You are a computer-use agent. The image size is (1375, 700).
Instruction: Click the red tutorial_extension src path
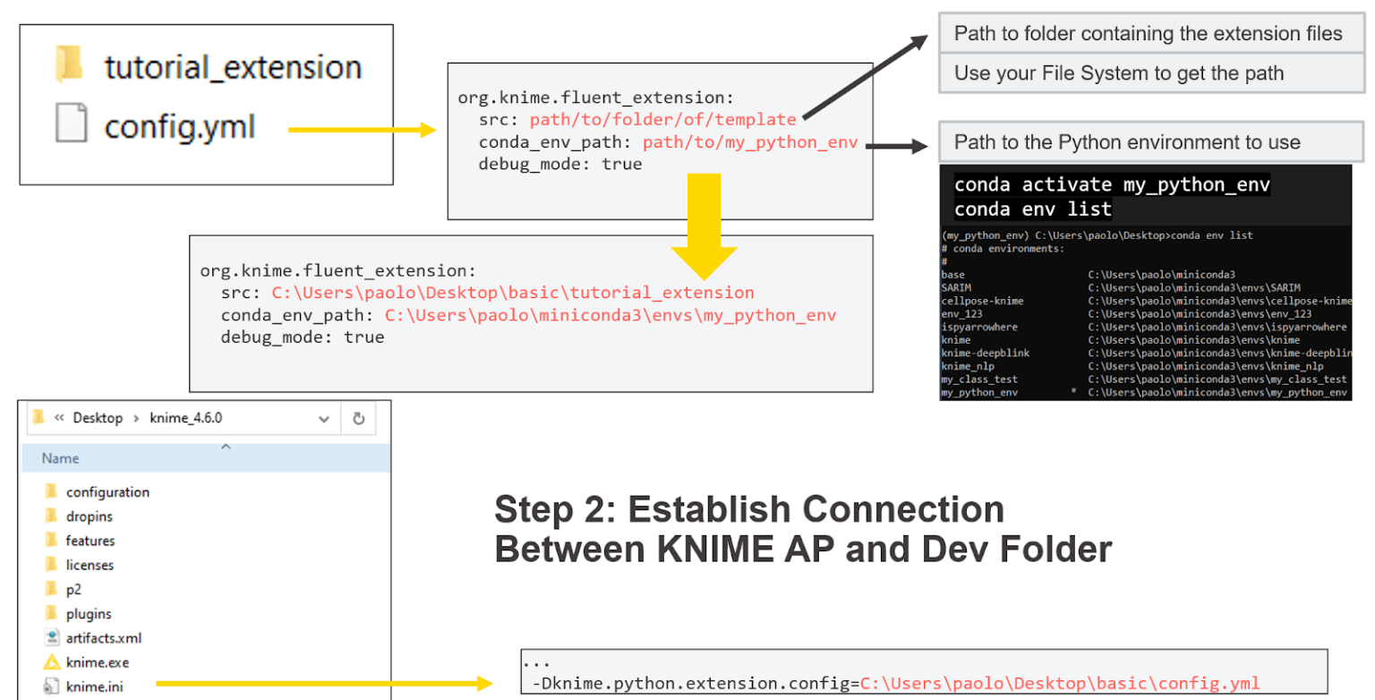[513, 293]
